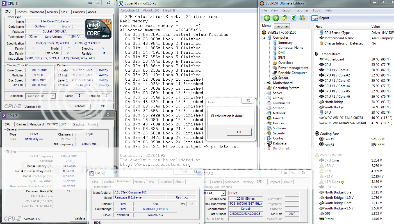Click OK in the Core i7 CPU-Z window
Screen dimensions: 394x224
tap(103, 106)
